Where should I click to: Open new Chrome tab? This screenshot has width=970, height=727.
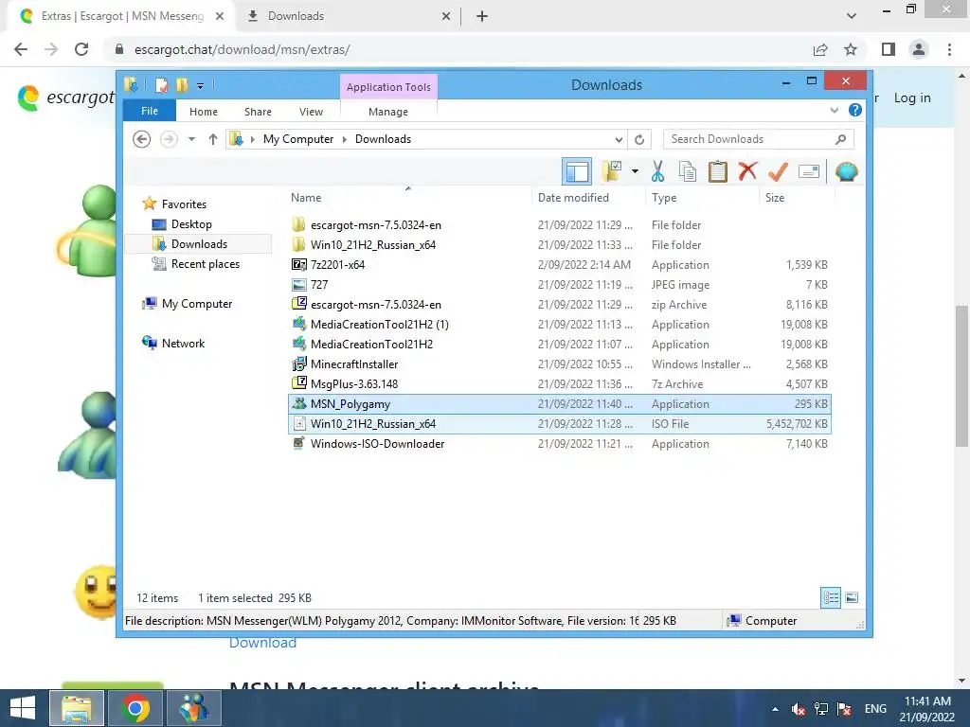[482, 16]
